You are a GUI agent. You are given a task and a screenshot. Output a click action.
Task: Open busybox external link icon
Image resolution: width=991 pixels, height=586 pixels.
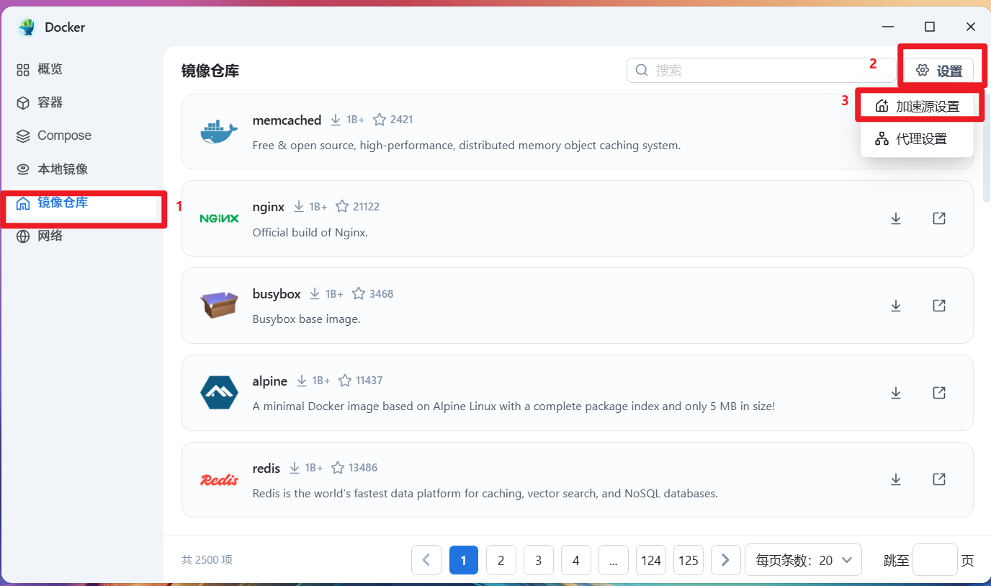tap(939, 306)
